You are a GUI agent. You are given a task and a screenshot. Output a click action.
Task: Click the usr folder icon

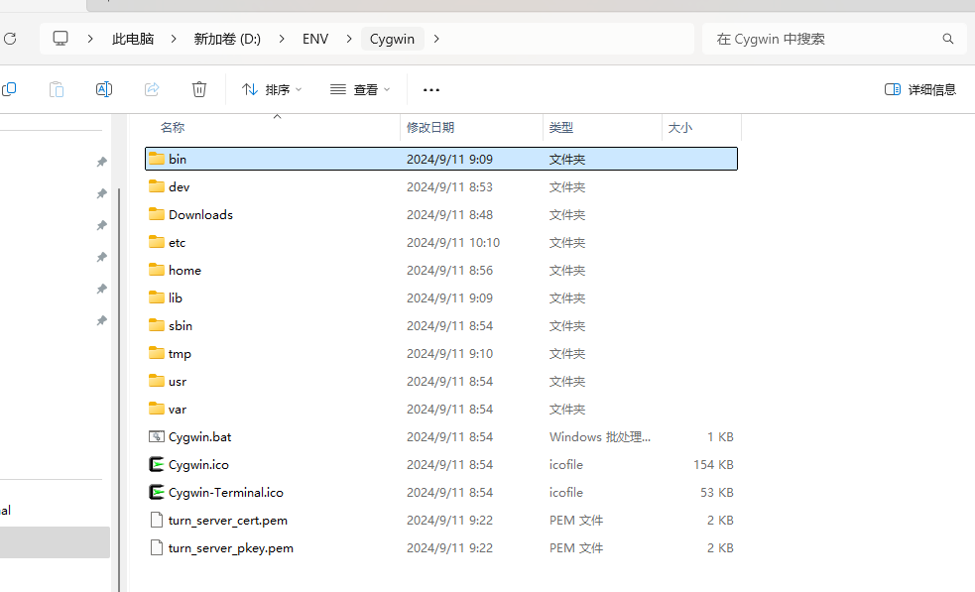click(157, 381)
